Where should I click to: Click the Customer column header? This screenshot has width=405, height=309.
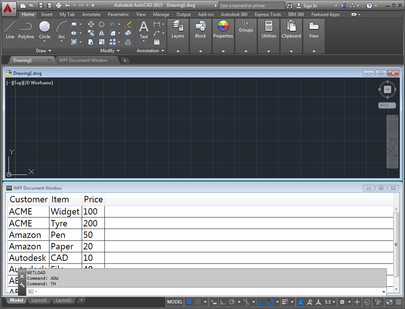(29, 199)
